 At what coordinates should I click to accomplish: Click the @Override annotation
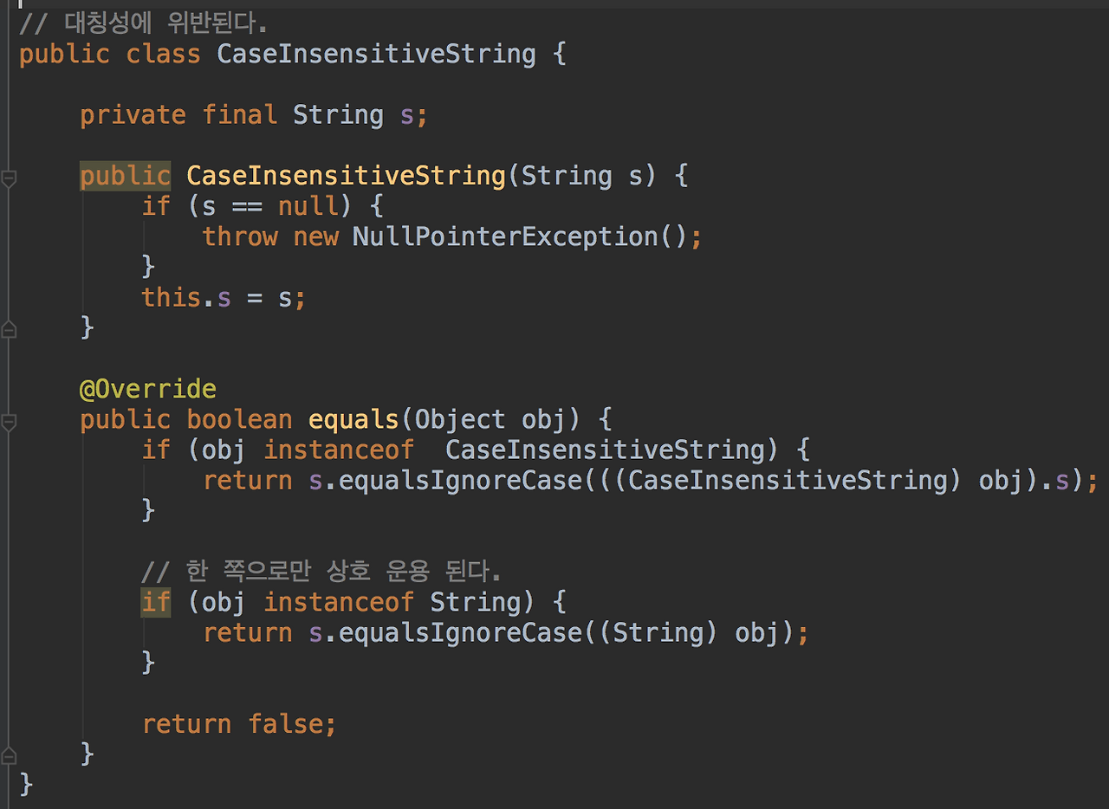click(x=148, y=389)
